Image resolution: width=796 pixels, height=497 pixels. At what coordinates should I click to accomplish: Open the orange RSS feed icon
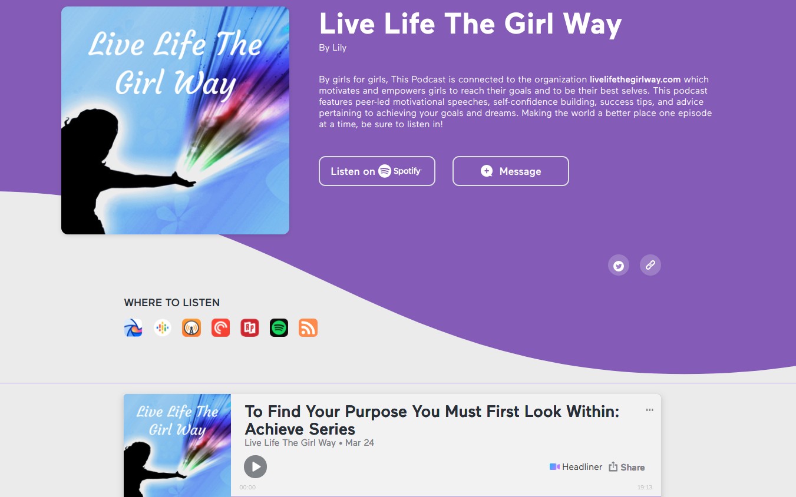click(308, 328)
